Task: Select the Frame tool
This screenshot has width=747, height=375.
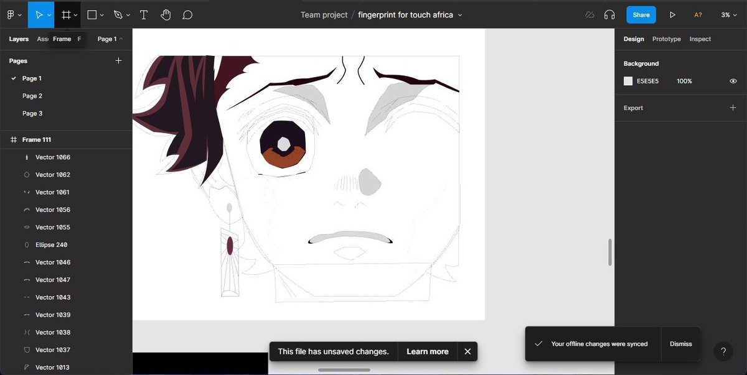Action: click(66, 14)
